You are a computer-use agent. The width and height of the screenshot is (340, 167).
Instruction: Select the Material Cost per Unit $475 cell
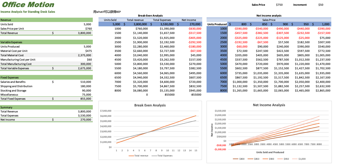click(88, 51)
